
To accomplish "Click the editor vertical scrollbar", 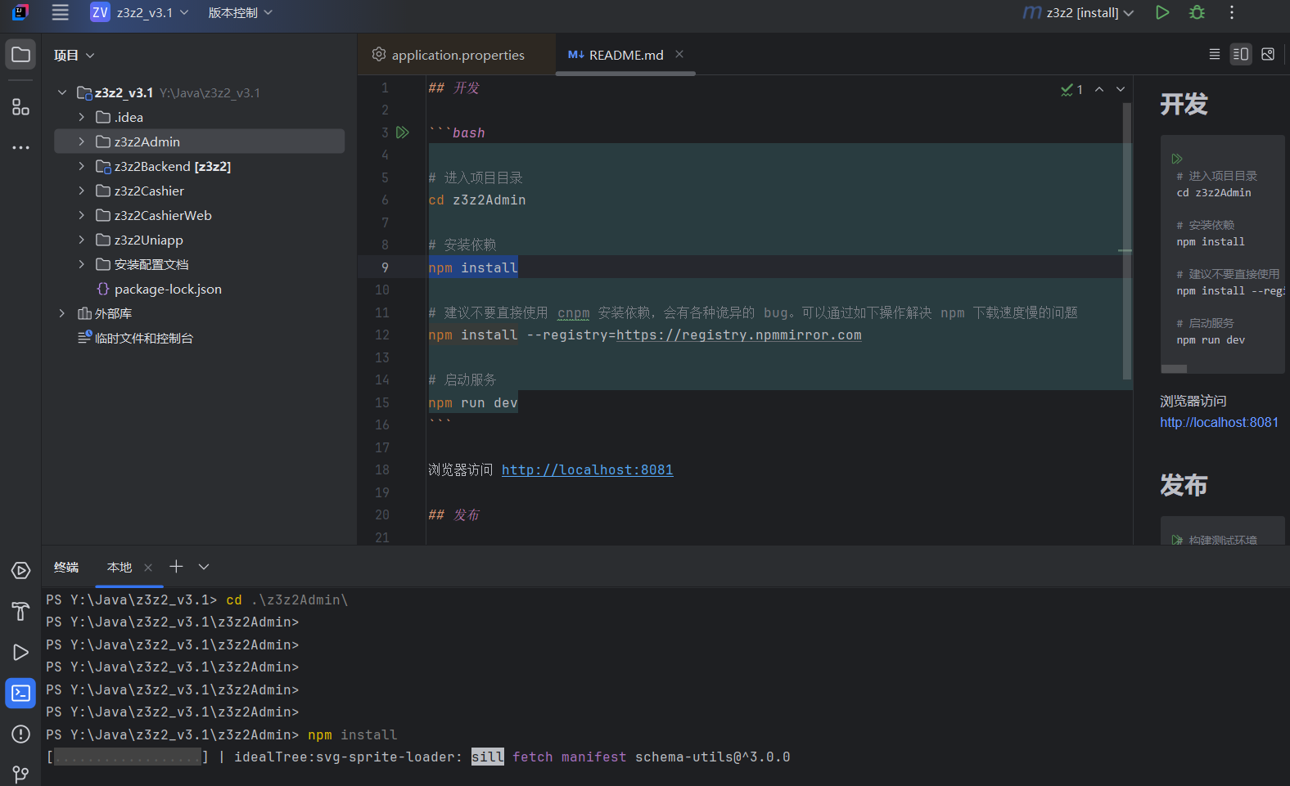I will [x=1127, y=241].
